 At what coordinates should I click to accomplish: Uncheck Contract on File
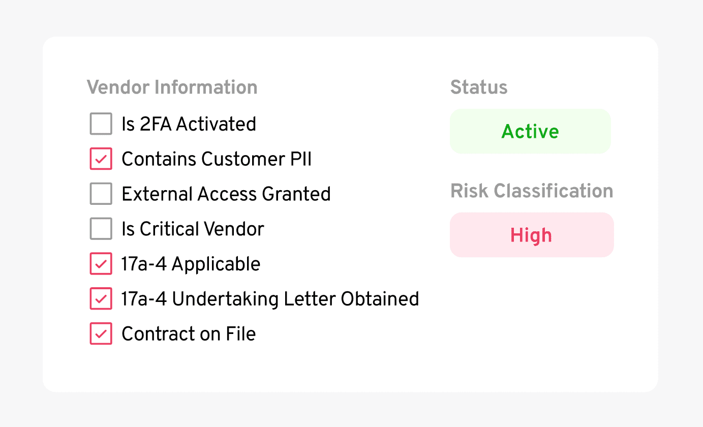click(x=101, y=333)
